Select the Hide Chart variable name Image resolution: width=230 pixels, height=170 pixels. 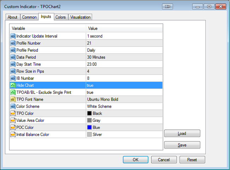click(25, 85)
